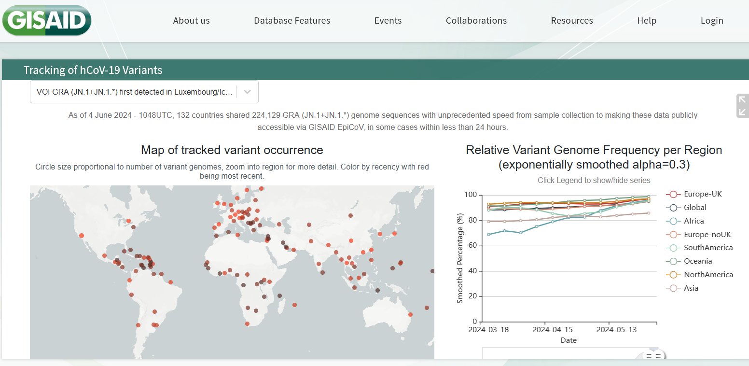Image resolution: width=749 pixels, height=366 pixels.
Task: Click the SouthAmerica legend marker
Action: click(x=673, y=248)
